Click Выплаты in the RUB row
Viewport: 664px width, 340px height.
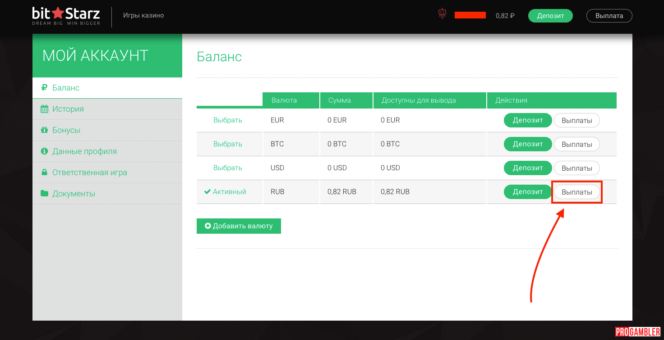click(576, 192)
